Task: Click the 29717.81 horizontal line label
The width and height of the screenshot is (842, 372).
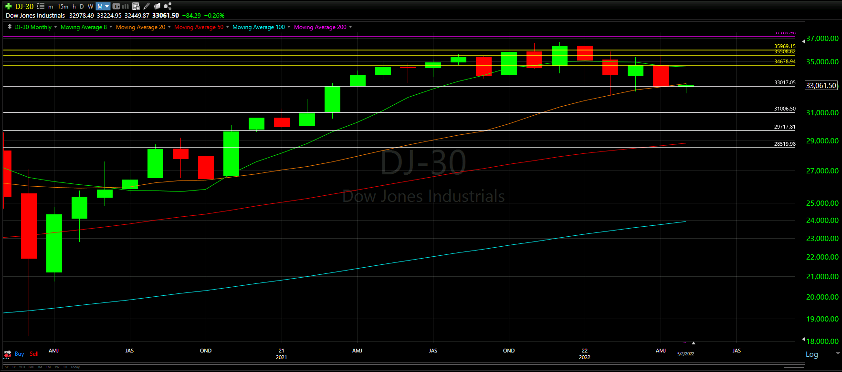Action: [785, 127]
